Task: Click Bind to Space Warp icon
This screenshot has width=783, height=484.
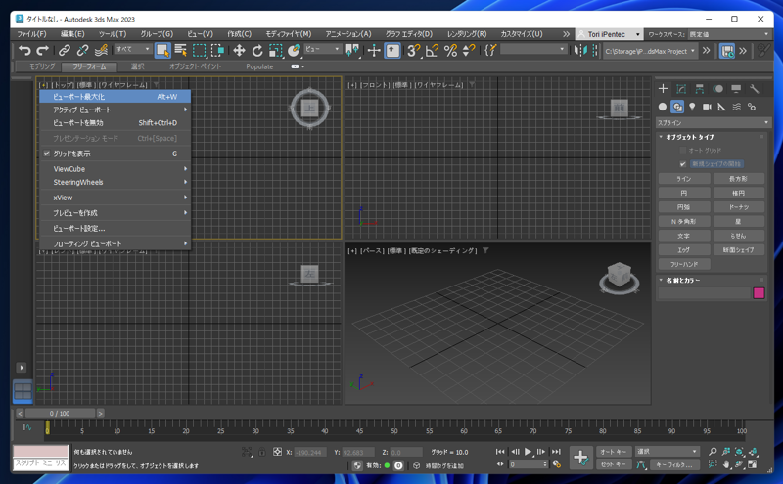Action: pyautogui.click(x=101, y=51)
